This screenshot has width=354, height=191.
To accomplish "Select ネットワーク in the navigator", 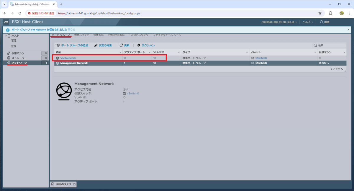I will [19, 63].
